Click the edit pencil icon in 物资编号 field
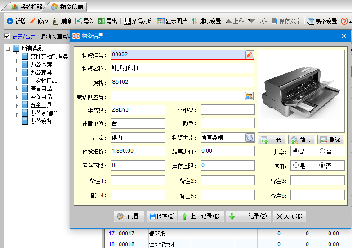This screenshot has height=248, width=352. pyautogui.click(x=250, y=54)
